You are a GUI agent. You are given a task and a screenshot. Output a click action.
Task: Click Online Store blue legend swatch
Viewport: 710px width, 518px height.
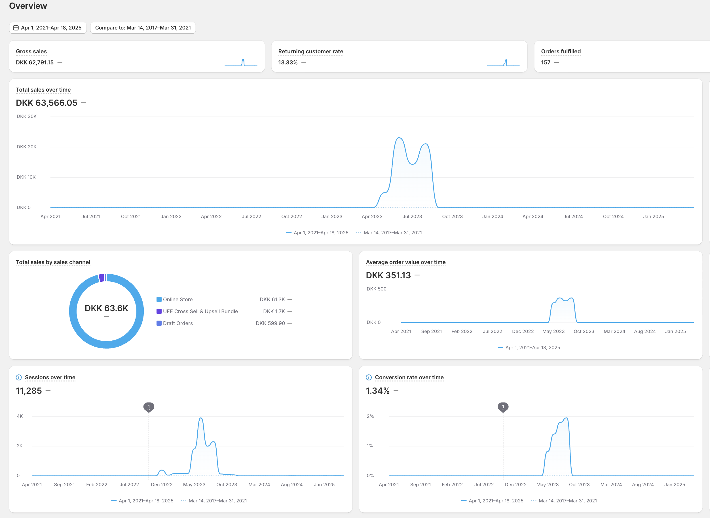pos(159,300)
